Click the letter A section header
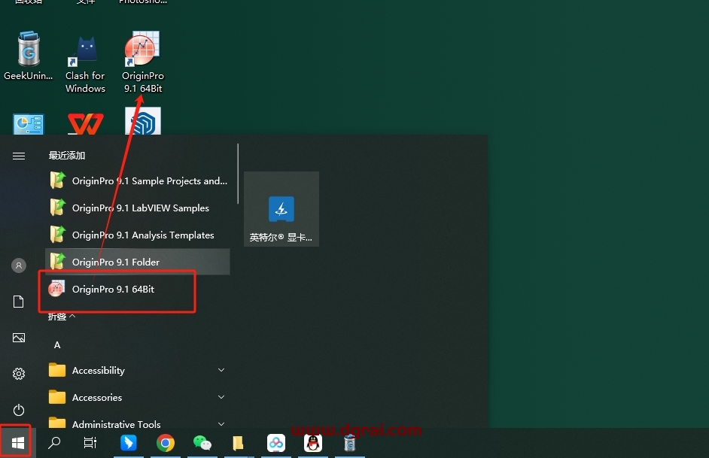This screenshot has width=709, height=458. (x=57, y=345)
